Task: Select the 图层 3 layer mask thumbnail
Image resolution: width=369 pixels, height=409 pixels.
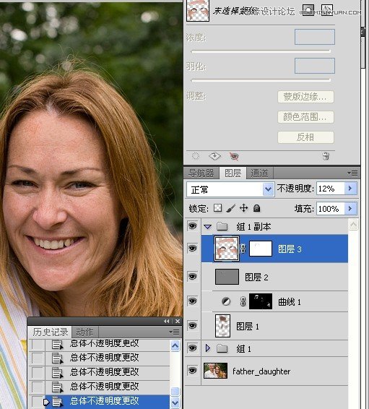Action: click(x=261, y=249)
